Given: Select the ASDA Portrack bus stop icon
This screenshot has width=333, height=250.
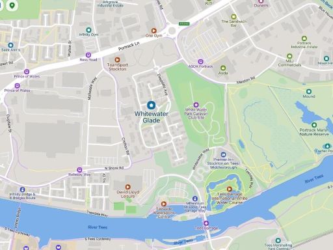Looking at the screenshot, I should [x=201, y=62].
